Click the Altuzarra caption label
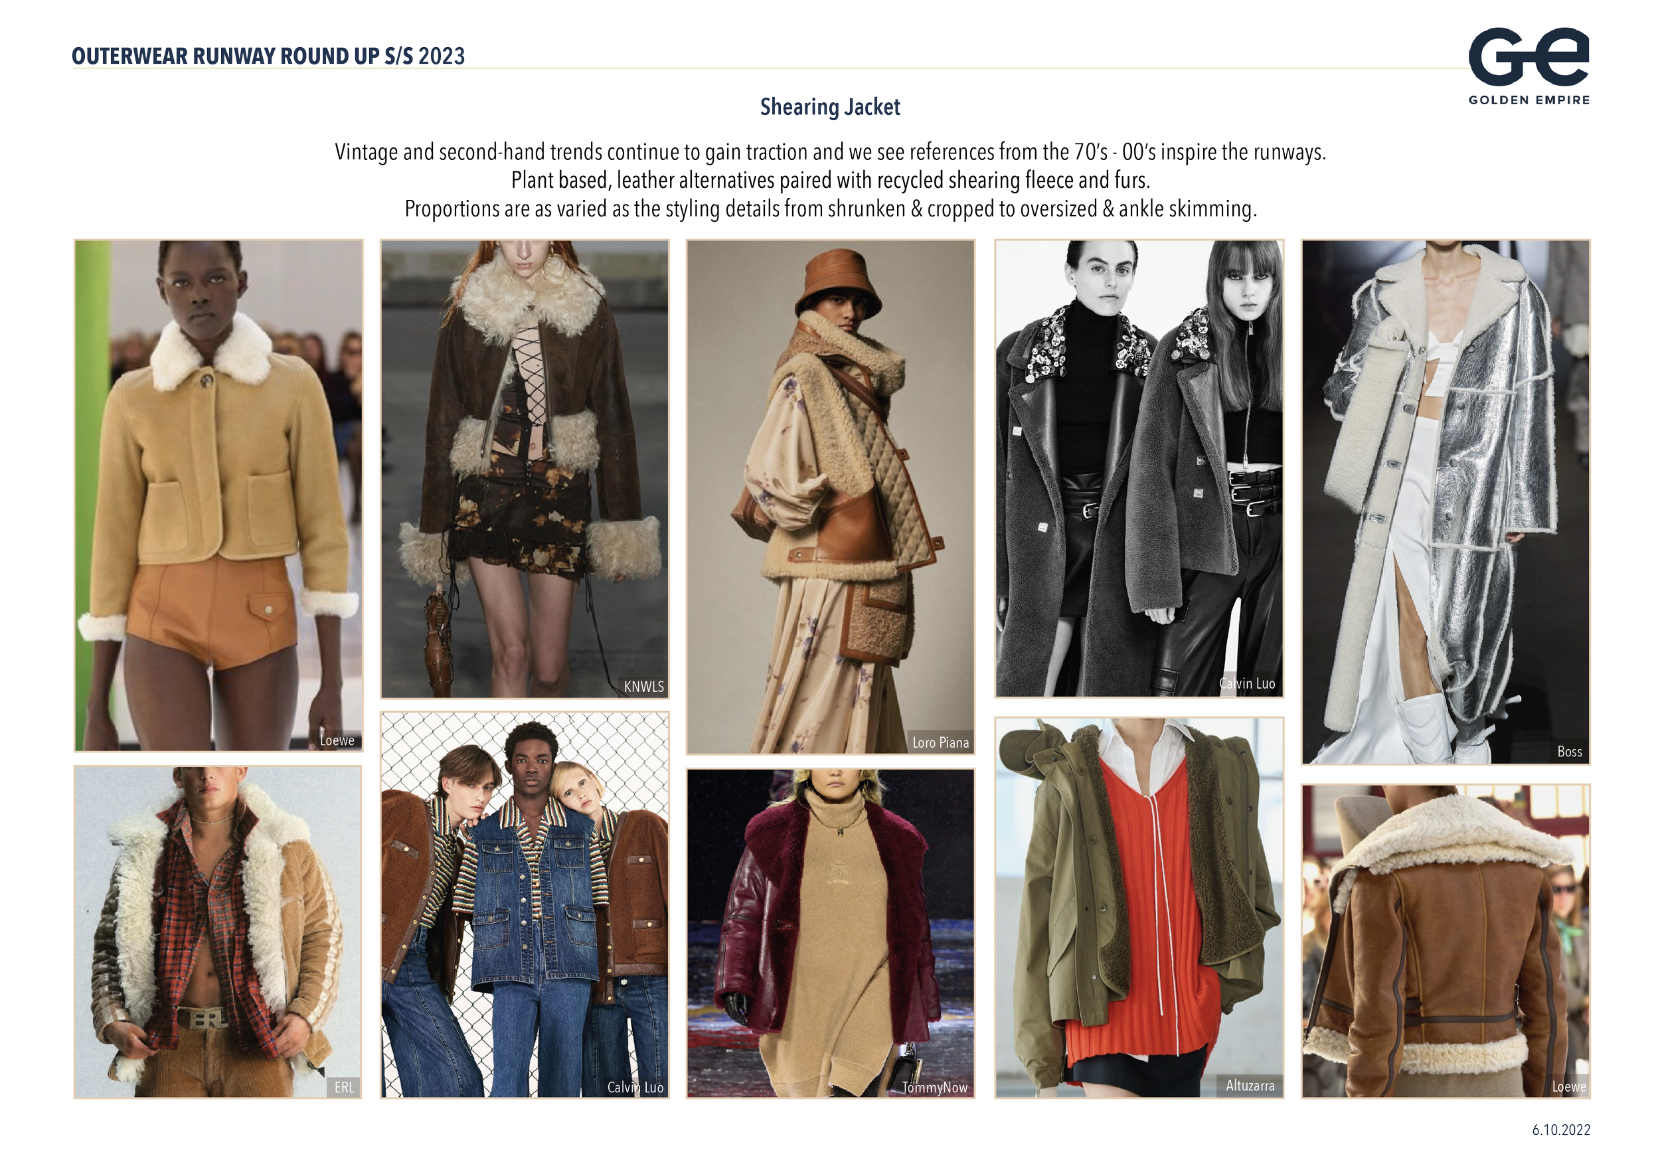Screen dimensions: 1660x1174 pyautogui.click(x=1250, y=1086)
